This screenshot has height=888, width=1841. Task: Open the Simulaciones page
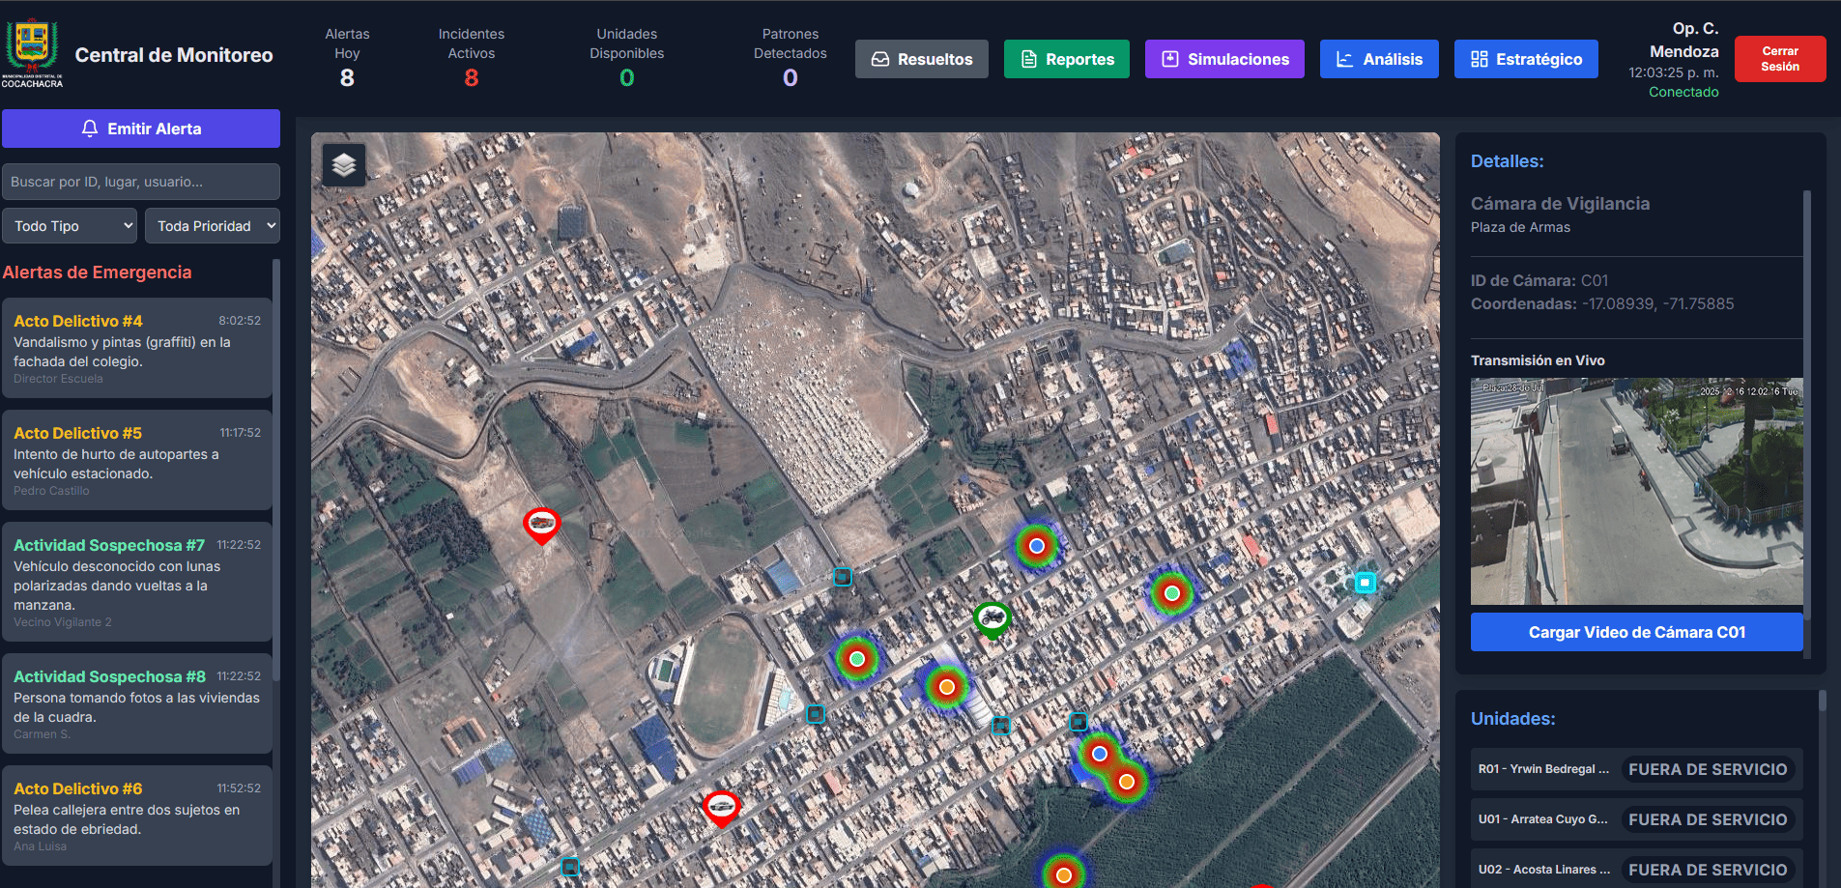1223,59
